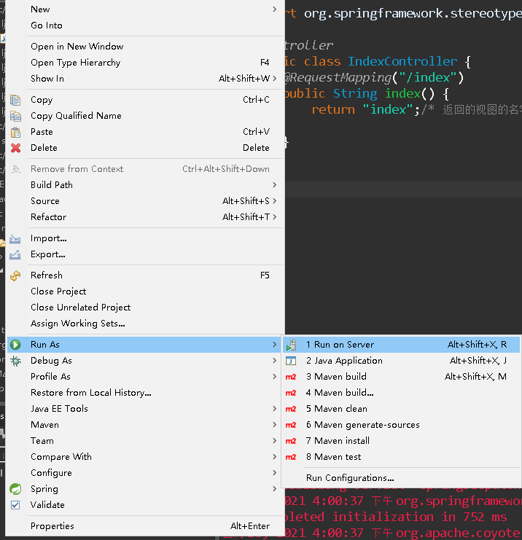Click the Import icon
Screen dimensions: 522x540
click(x=15, y=238)
